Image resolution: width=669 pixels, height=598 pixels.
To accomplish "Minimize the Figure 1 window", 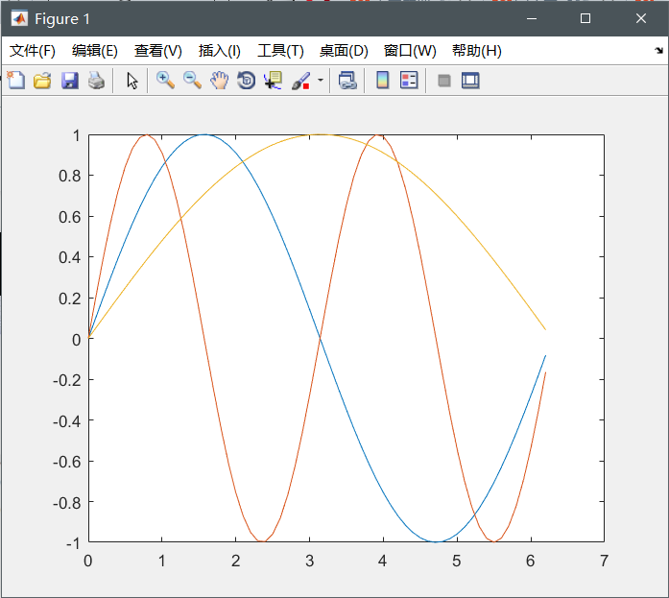I will click(x=532, y=18).
